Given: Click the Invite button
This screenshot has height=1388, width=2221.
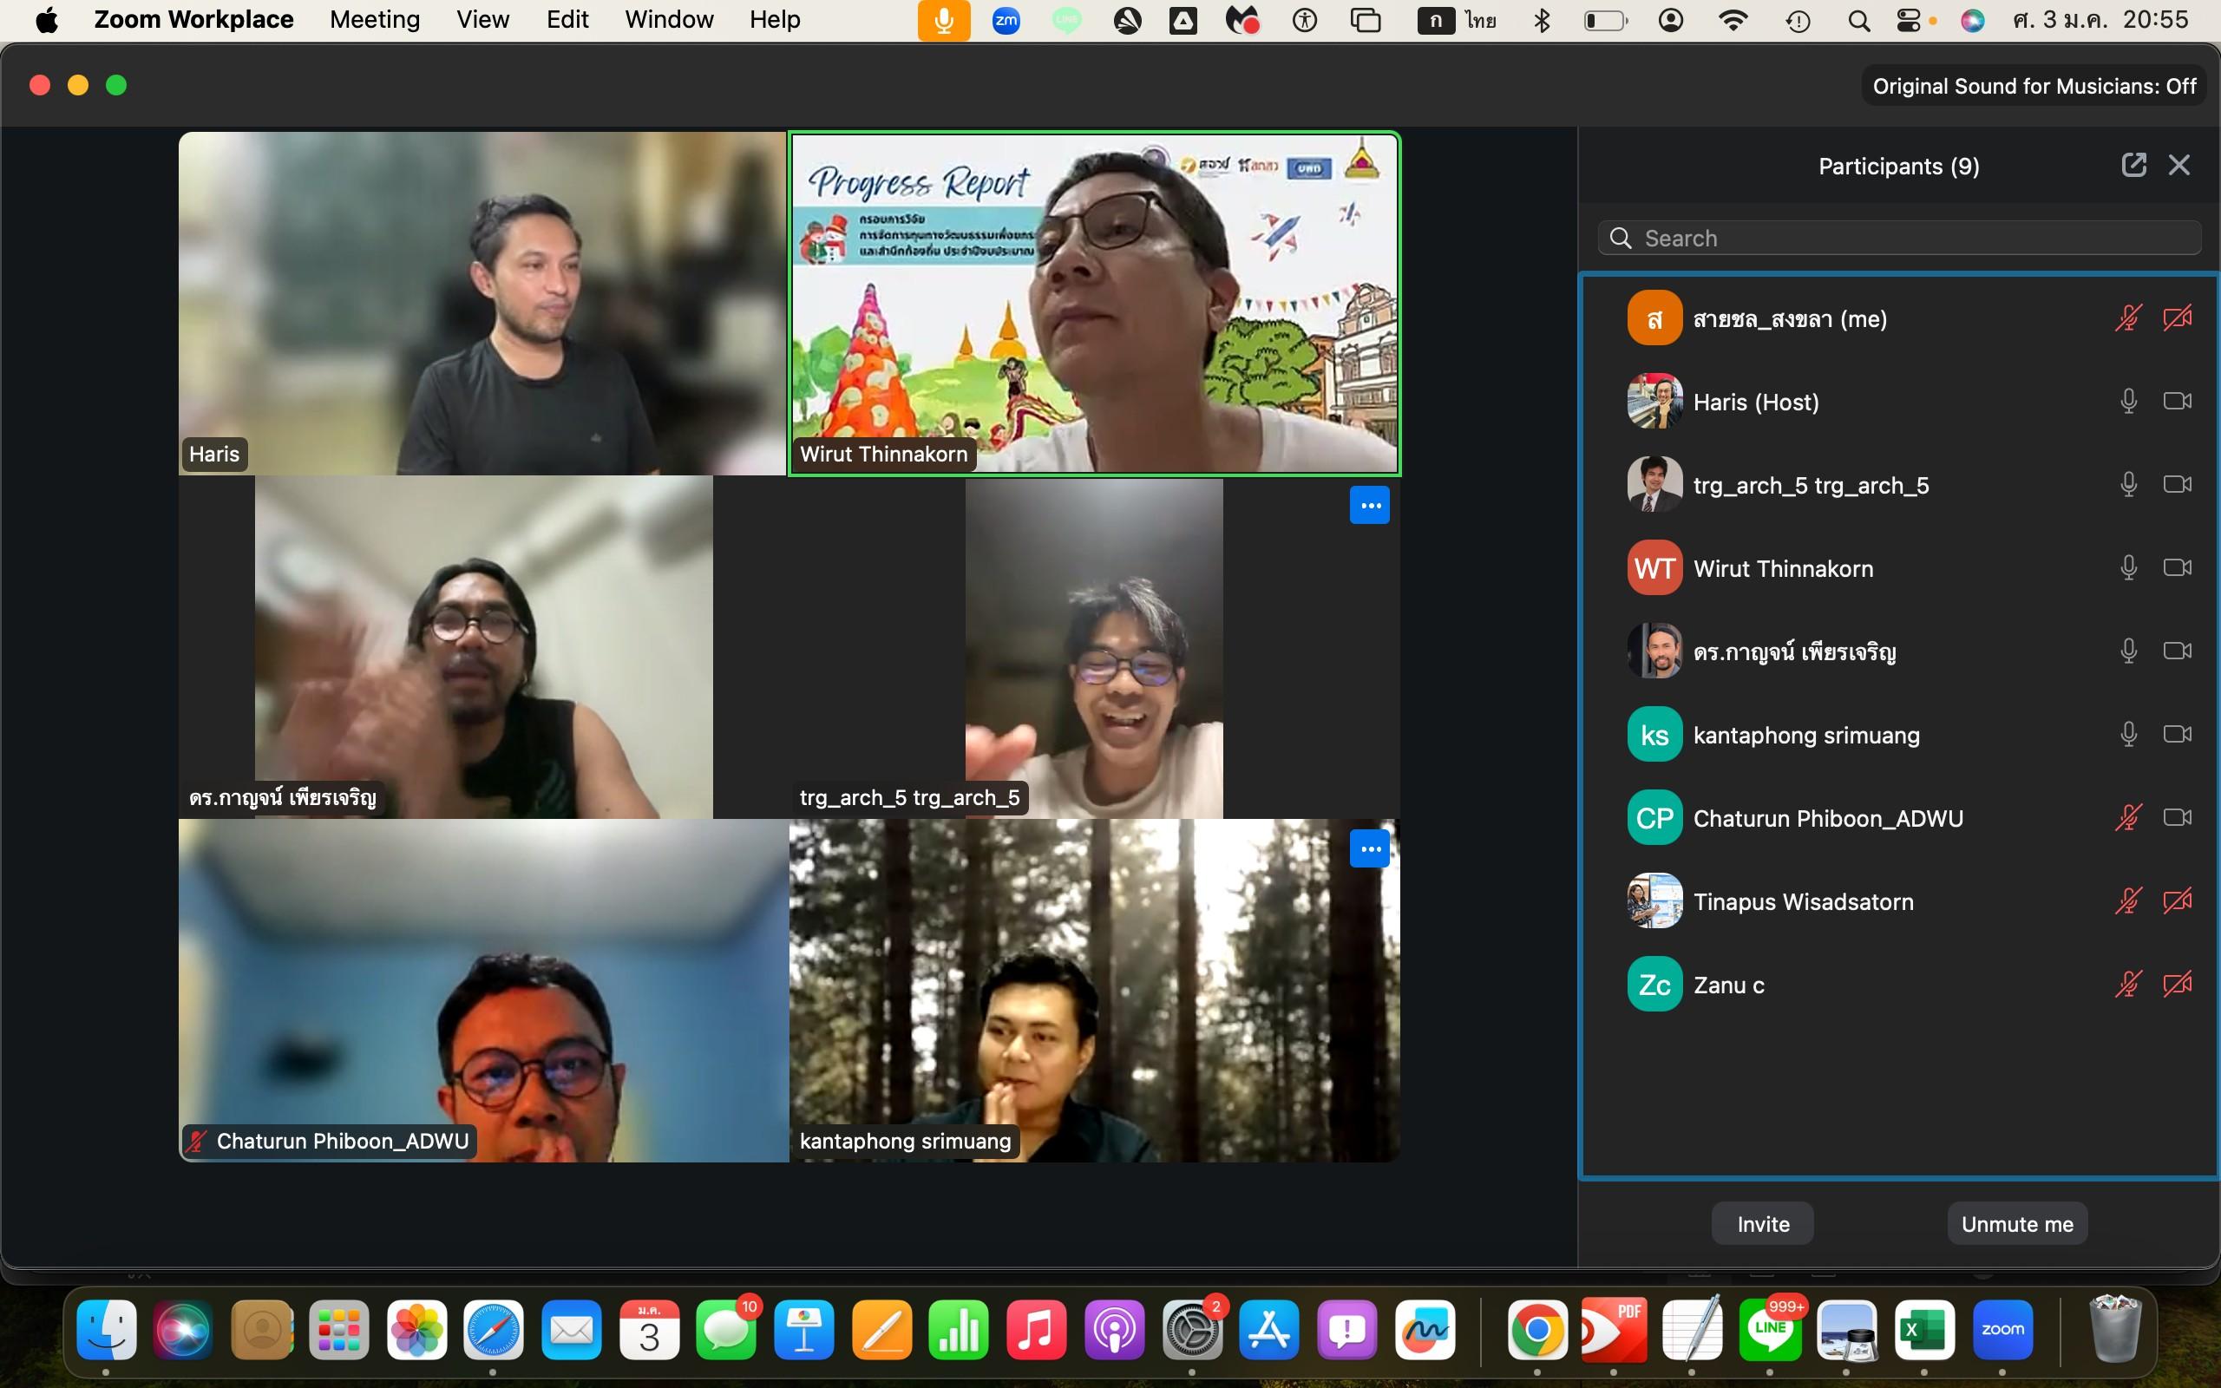Looking at the screenshot, I should click(1762, 1224).
